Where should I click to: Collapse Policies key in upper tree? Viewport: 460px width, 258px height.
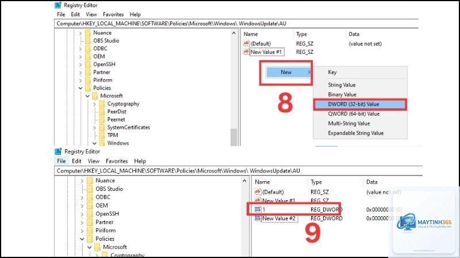click(80, 88)
